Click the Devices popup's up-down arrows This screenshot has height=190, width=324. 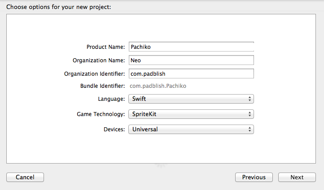point(250,130)
